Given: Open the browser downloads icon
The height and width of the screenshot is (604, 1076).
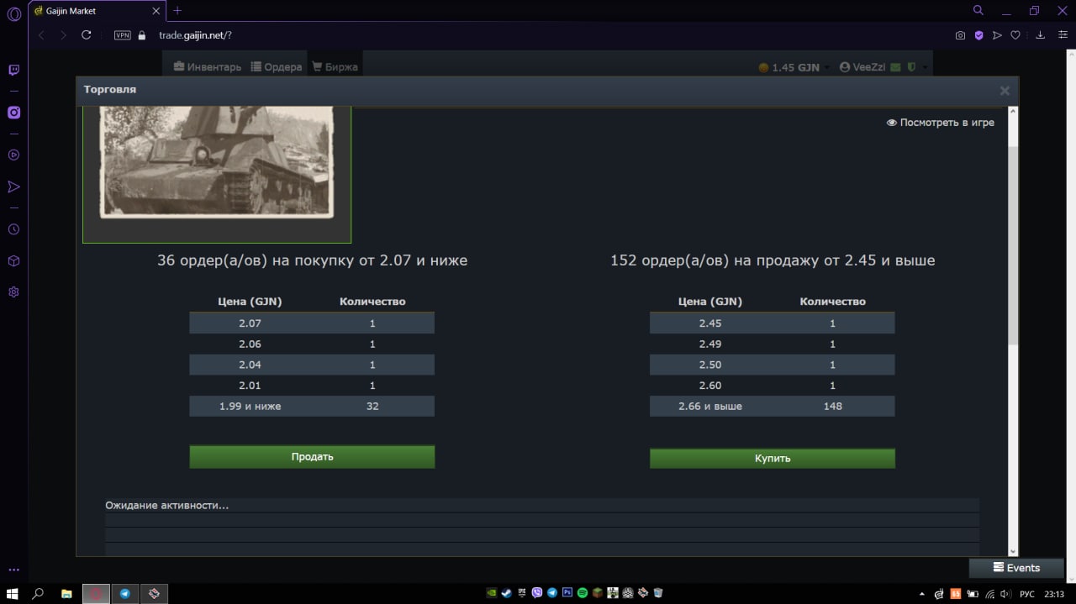Looking at the screenshot, I should [x=1041, y=35].
